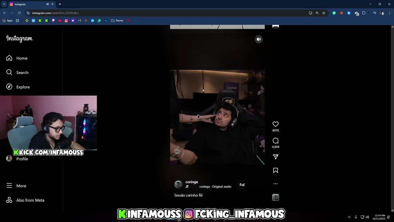Screen dimensions: 394x222
Task: Open the Gmail bookmark
Action: (79, 21)
